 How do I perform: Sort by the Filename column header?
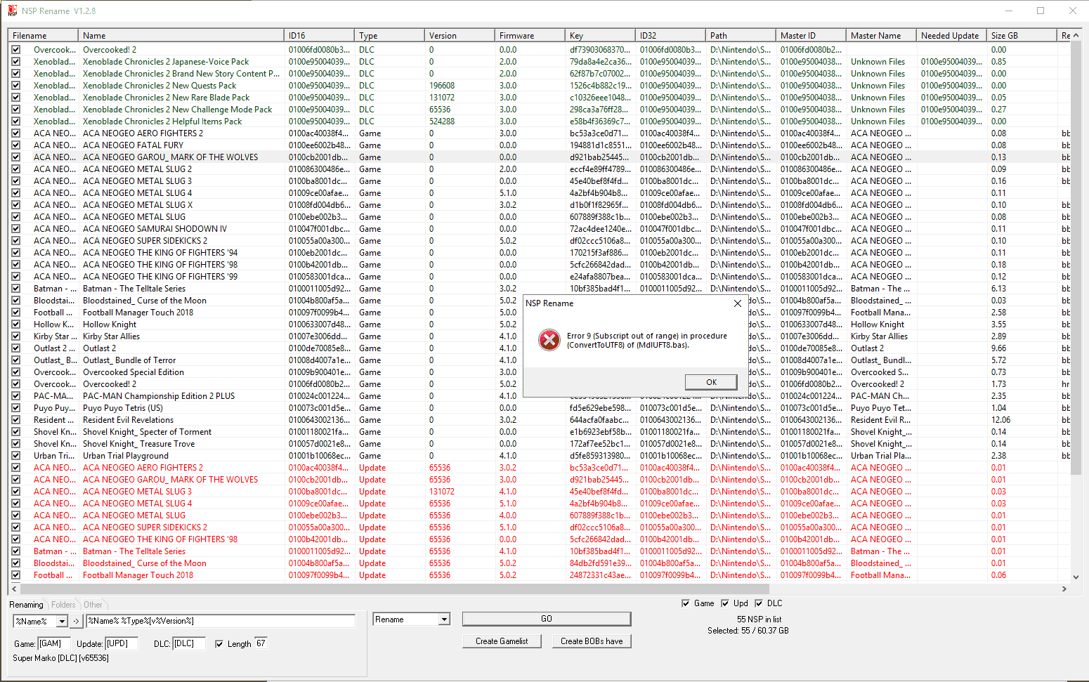43,36
